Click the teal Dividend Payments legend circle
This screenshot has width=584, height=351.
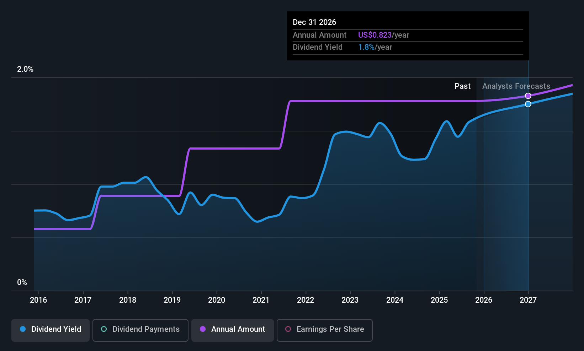click(x=104, y=329)
